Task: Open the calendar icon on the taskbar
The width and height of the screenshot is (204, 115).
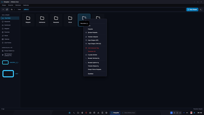Action: click(94, 113)
